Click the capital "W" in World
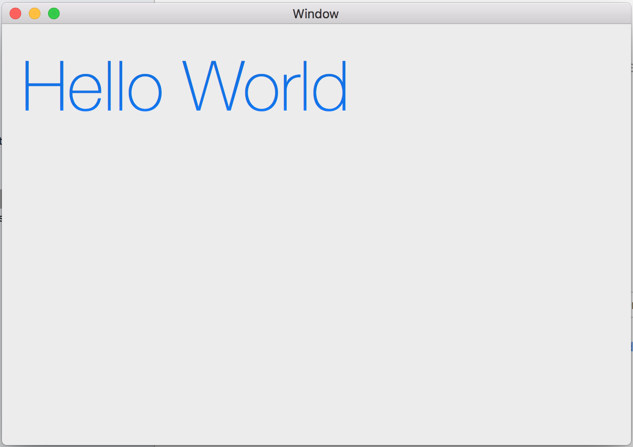This screenshot has height=447, width=633. [x=214, y=87]
